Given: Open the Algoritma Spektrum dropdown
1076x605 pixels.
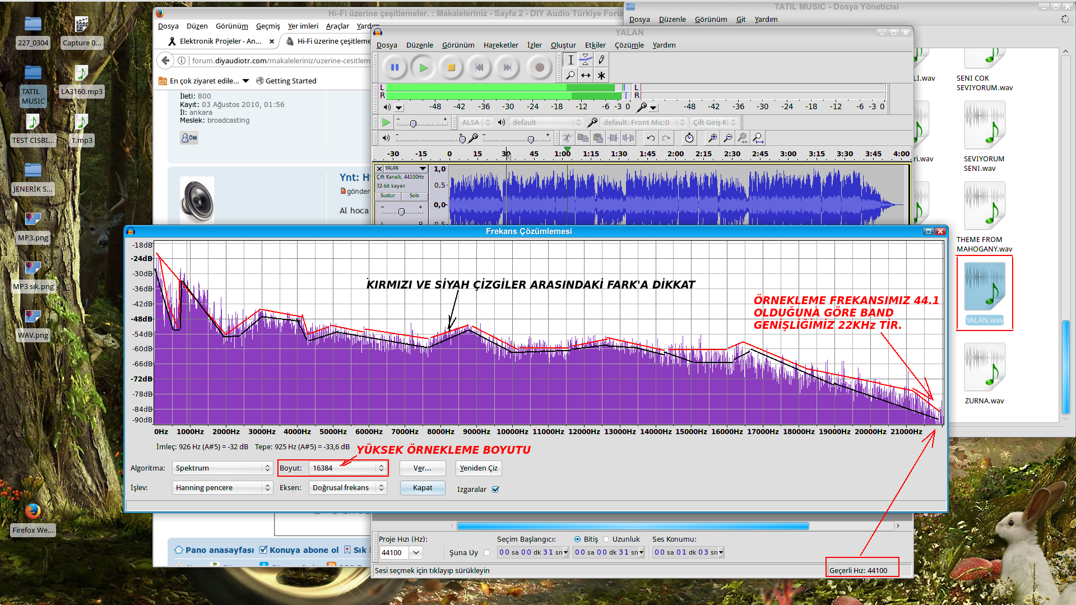Looking at the screenshot, I should click(x=222, y=468).
